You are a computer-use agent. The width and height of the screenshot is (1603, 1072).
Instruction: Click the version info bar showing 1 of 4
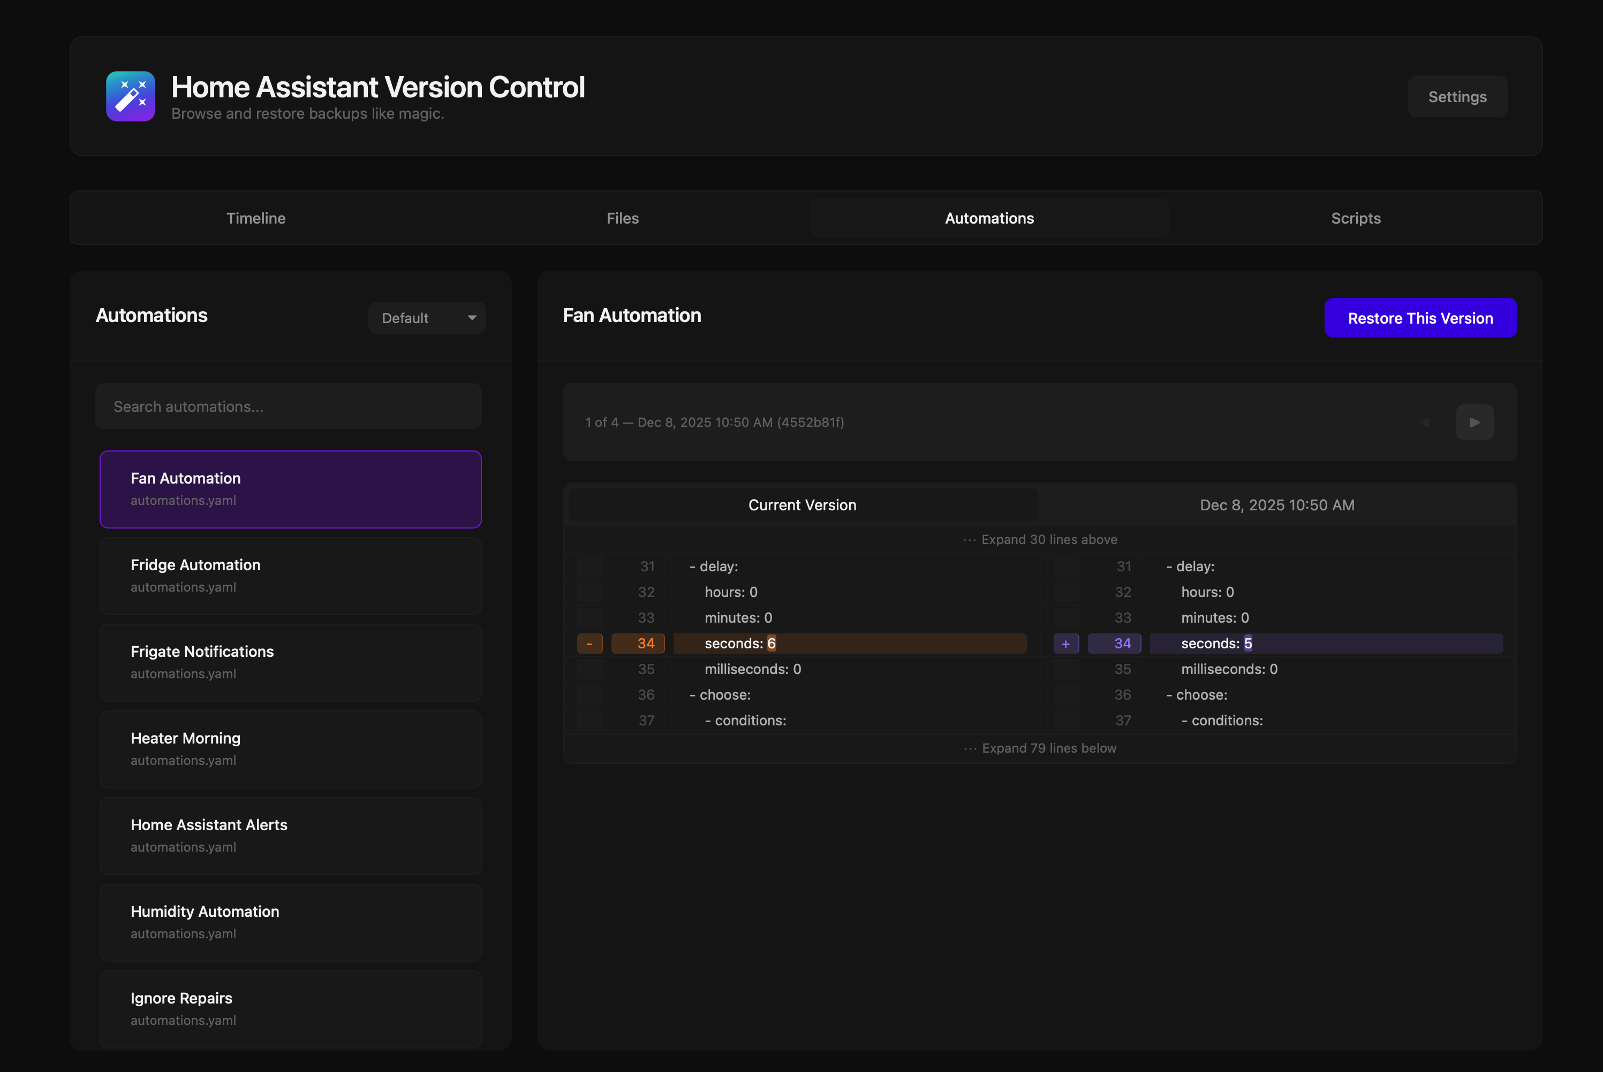click(x=714, y=422)
